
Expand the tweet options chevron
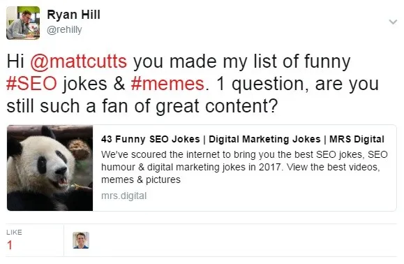coord(393,22)
